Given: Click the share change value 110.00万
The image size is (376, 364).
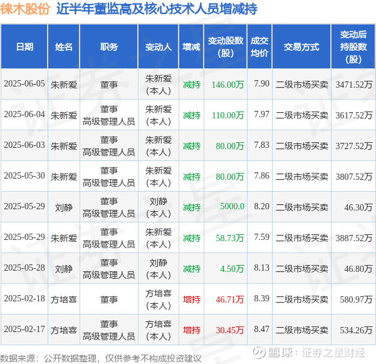Looking at the screenshot, I should tap(228, 115).
